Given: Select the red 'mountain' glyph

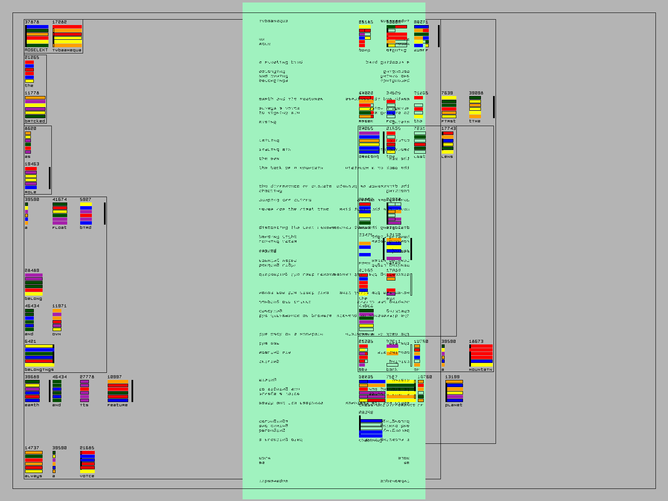Looking at the screenshot, I should tap(481, 355).
